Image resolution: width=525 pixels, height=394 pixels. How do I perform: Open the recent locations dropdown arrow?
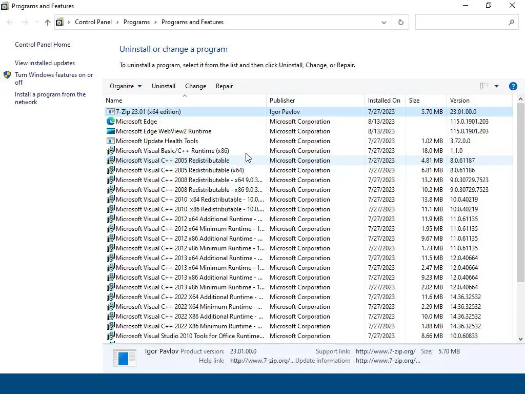coord(36,22)
